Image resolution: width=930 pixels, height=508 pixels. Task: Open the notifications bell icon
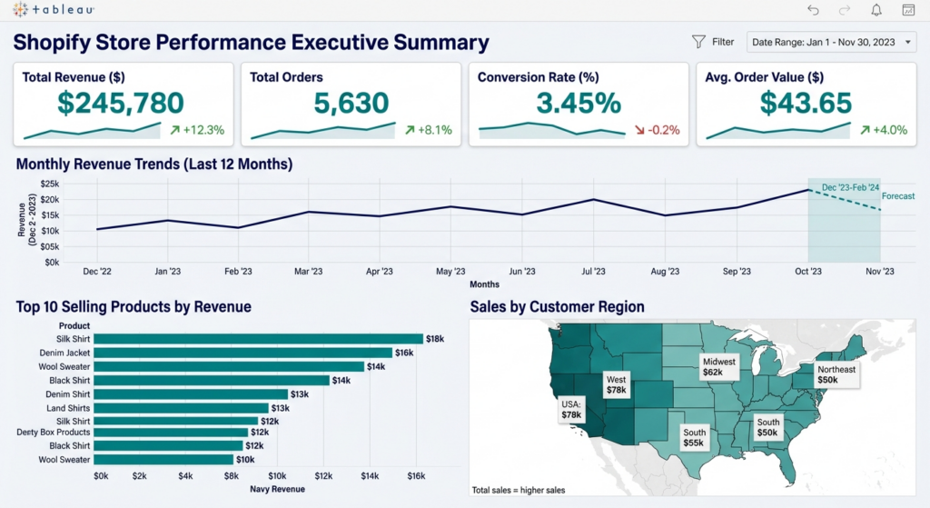[x=876, y=10]
